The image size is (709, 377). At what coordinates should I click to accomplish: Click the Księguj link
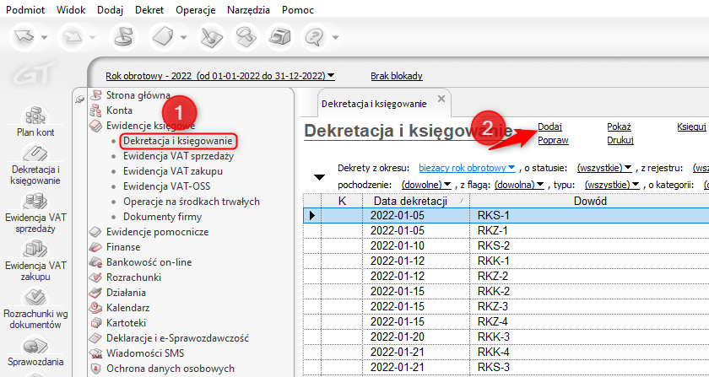coord(691,127)
